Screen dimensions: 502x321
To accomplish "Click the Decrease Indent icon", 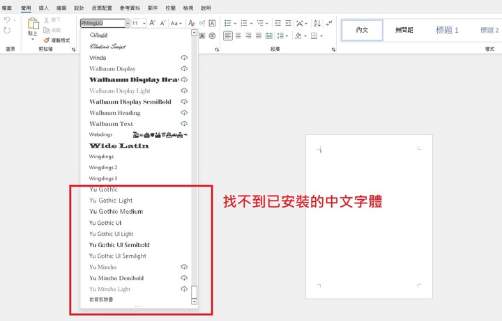I will pyautogui.click(x=278, y=23).
